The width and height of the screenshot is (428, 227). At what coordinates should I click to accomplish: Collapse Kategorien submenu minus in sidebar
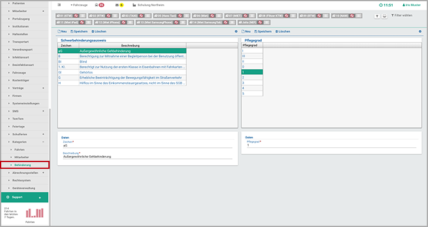(x=43, y=142)
